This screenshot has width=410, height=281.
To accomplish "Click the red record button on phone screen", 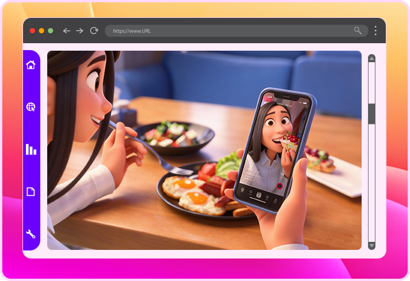I will pos(279,186).
